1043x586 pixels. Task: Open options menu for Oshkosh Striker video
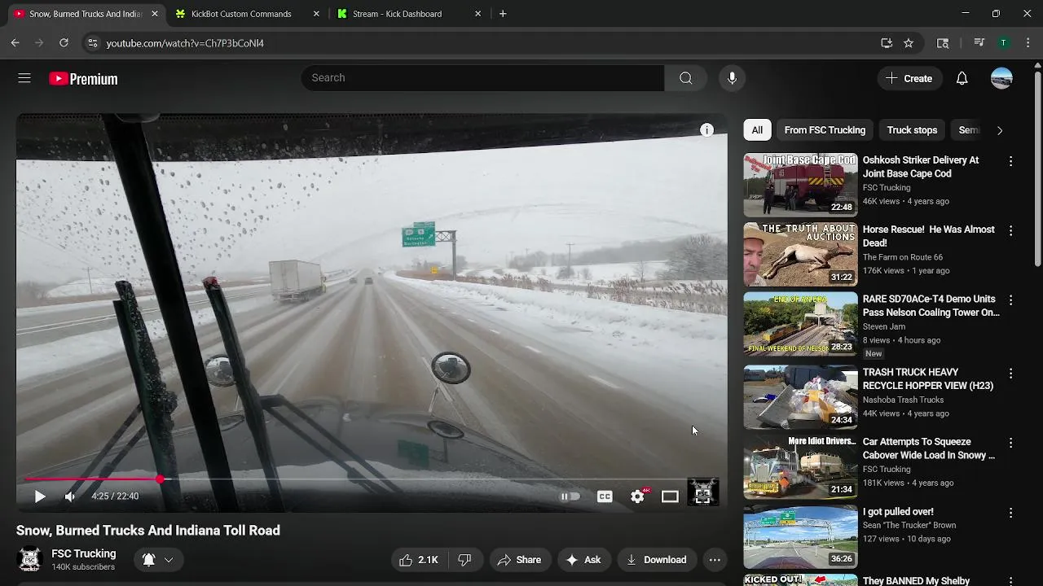coord(1010,161)
